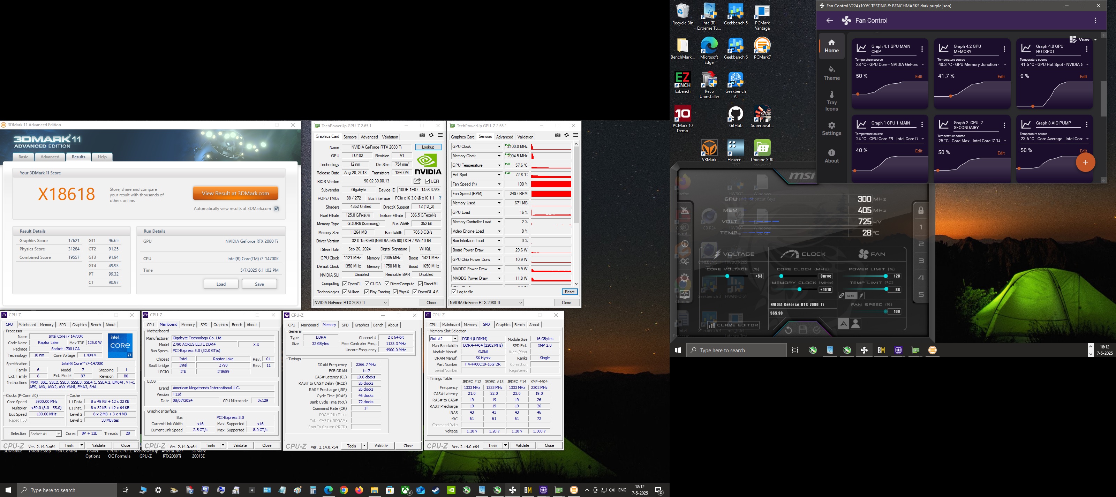Screen dimensions: 1116x497
Task: Open About page in Fan Control sidebar
Action: point(831,156)
